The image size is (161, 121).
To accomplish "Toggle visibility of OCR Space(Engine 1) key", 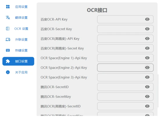I will [147, 58].
